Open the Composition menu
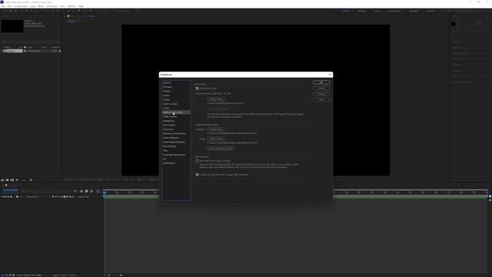This screenshot has height=277, width=492. (21, 6)
